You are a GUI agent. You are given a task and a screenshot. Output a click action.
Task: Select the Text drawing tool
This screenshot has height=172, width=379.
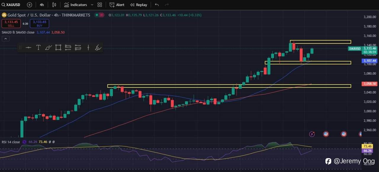38,47
